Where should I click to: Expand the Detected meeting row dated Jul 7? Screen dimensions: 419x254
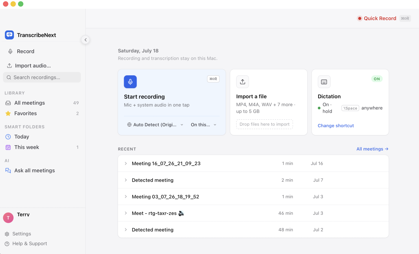126,180
